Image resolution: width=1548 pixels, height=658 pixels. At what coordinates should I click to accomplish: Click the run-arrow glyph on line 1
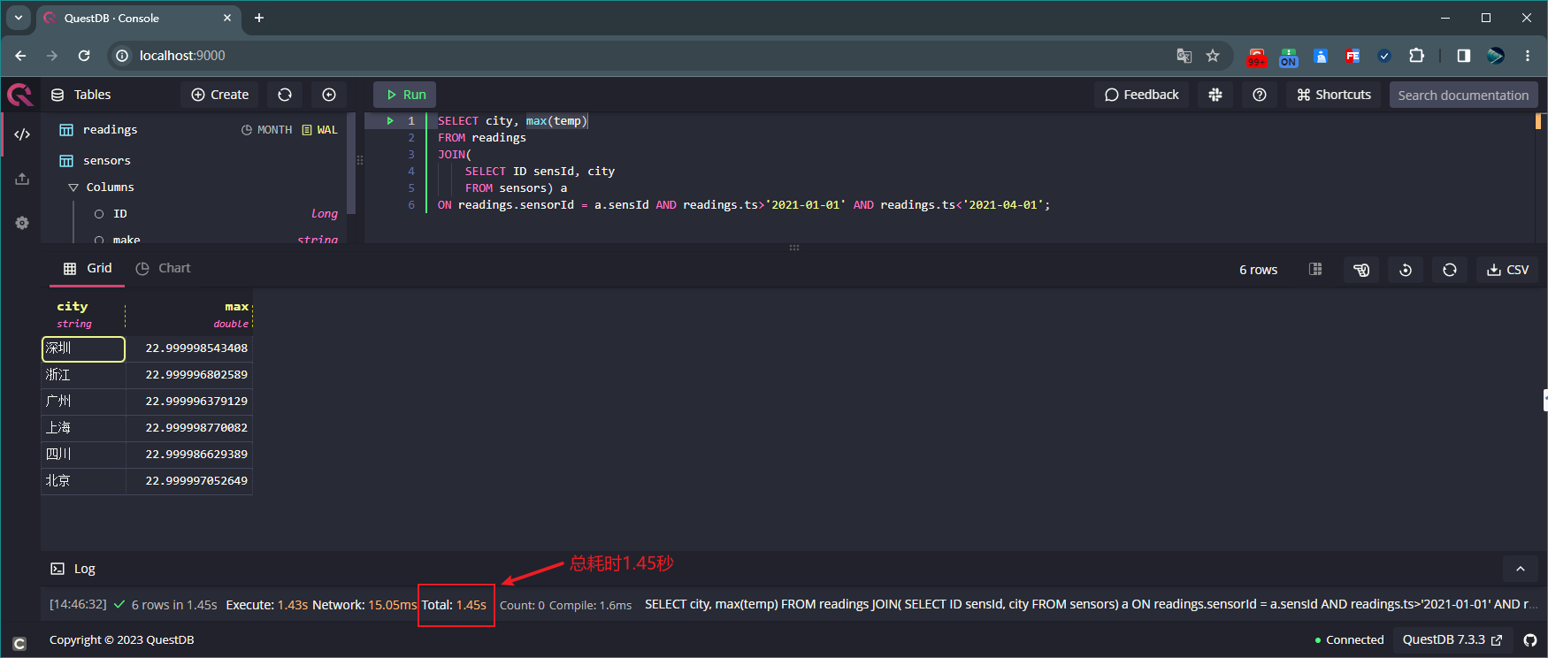(390, 121)
